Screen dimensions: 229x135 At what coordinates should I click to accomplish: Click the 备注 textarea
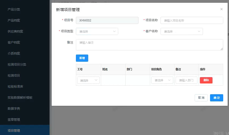(149, 45)
